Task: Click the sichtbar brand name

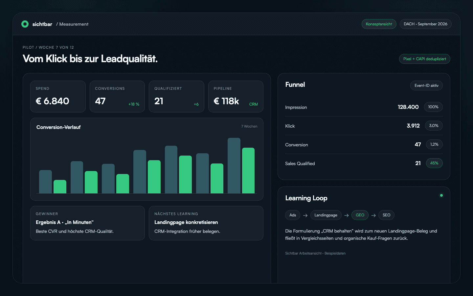Action: point(42,24)
